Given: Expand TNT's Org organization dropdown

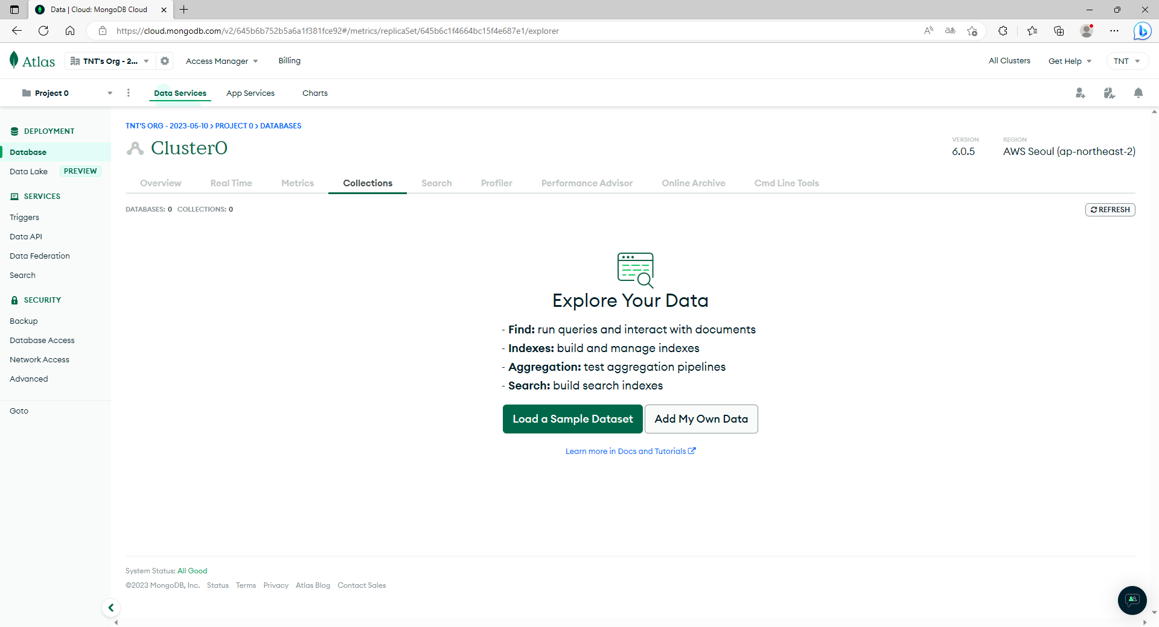Looking at the screenshot, I should pos(109,61).
